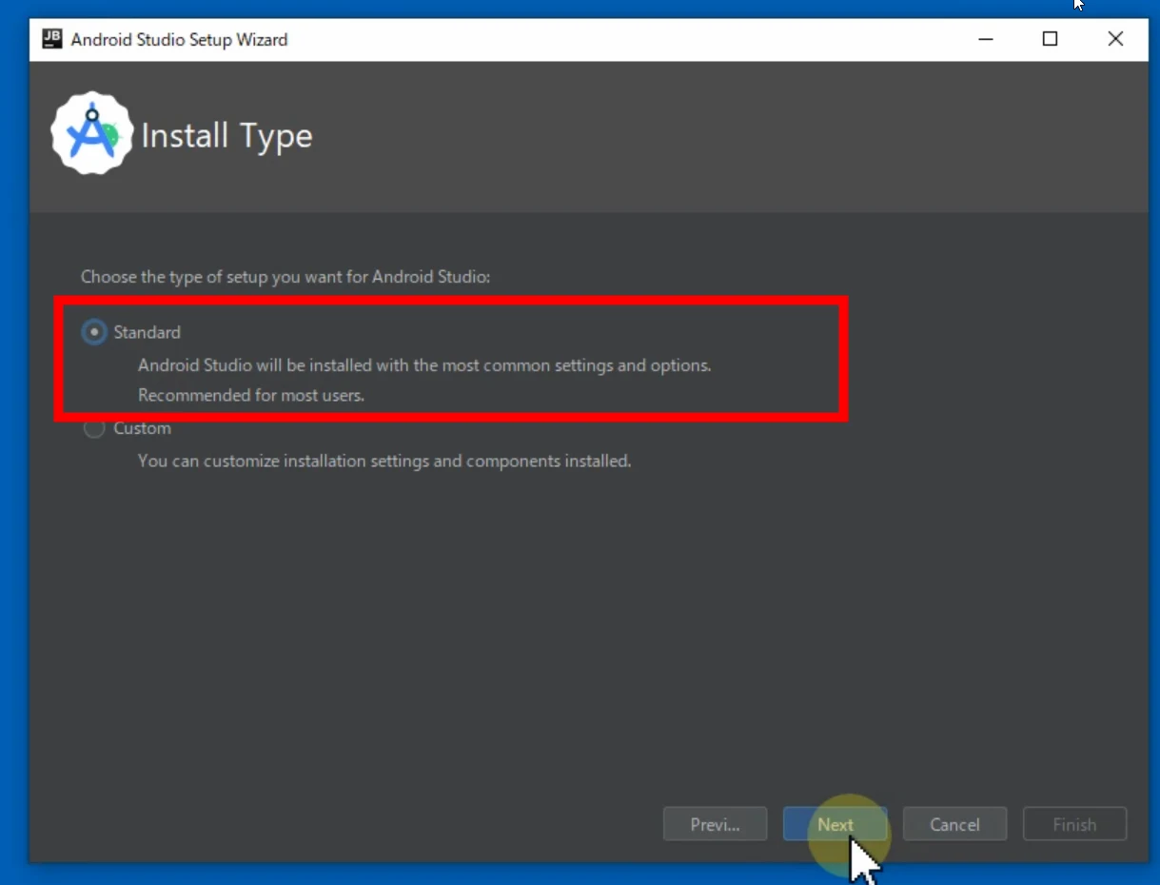1160x885 pixels.
Task: Select the Custom radio button
Action: click(93, 429)
